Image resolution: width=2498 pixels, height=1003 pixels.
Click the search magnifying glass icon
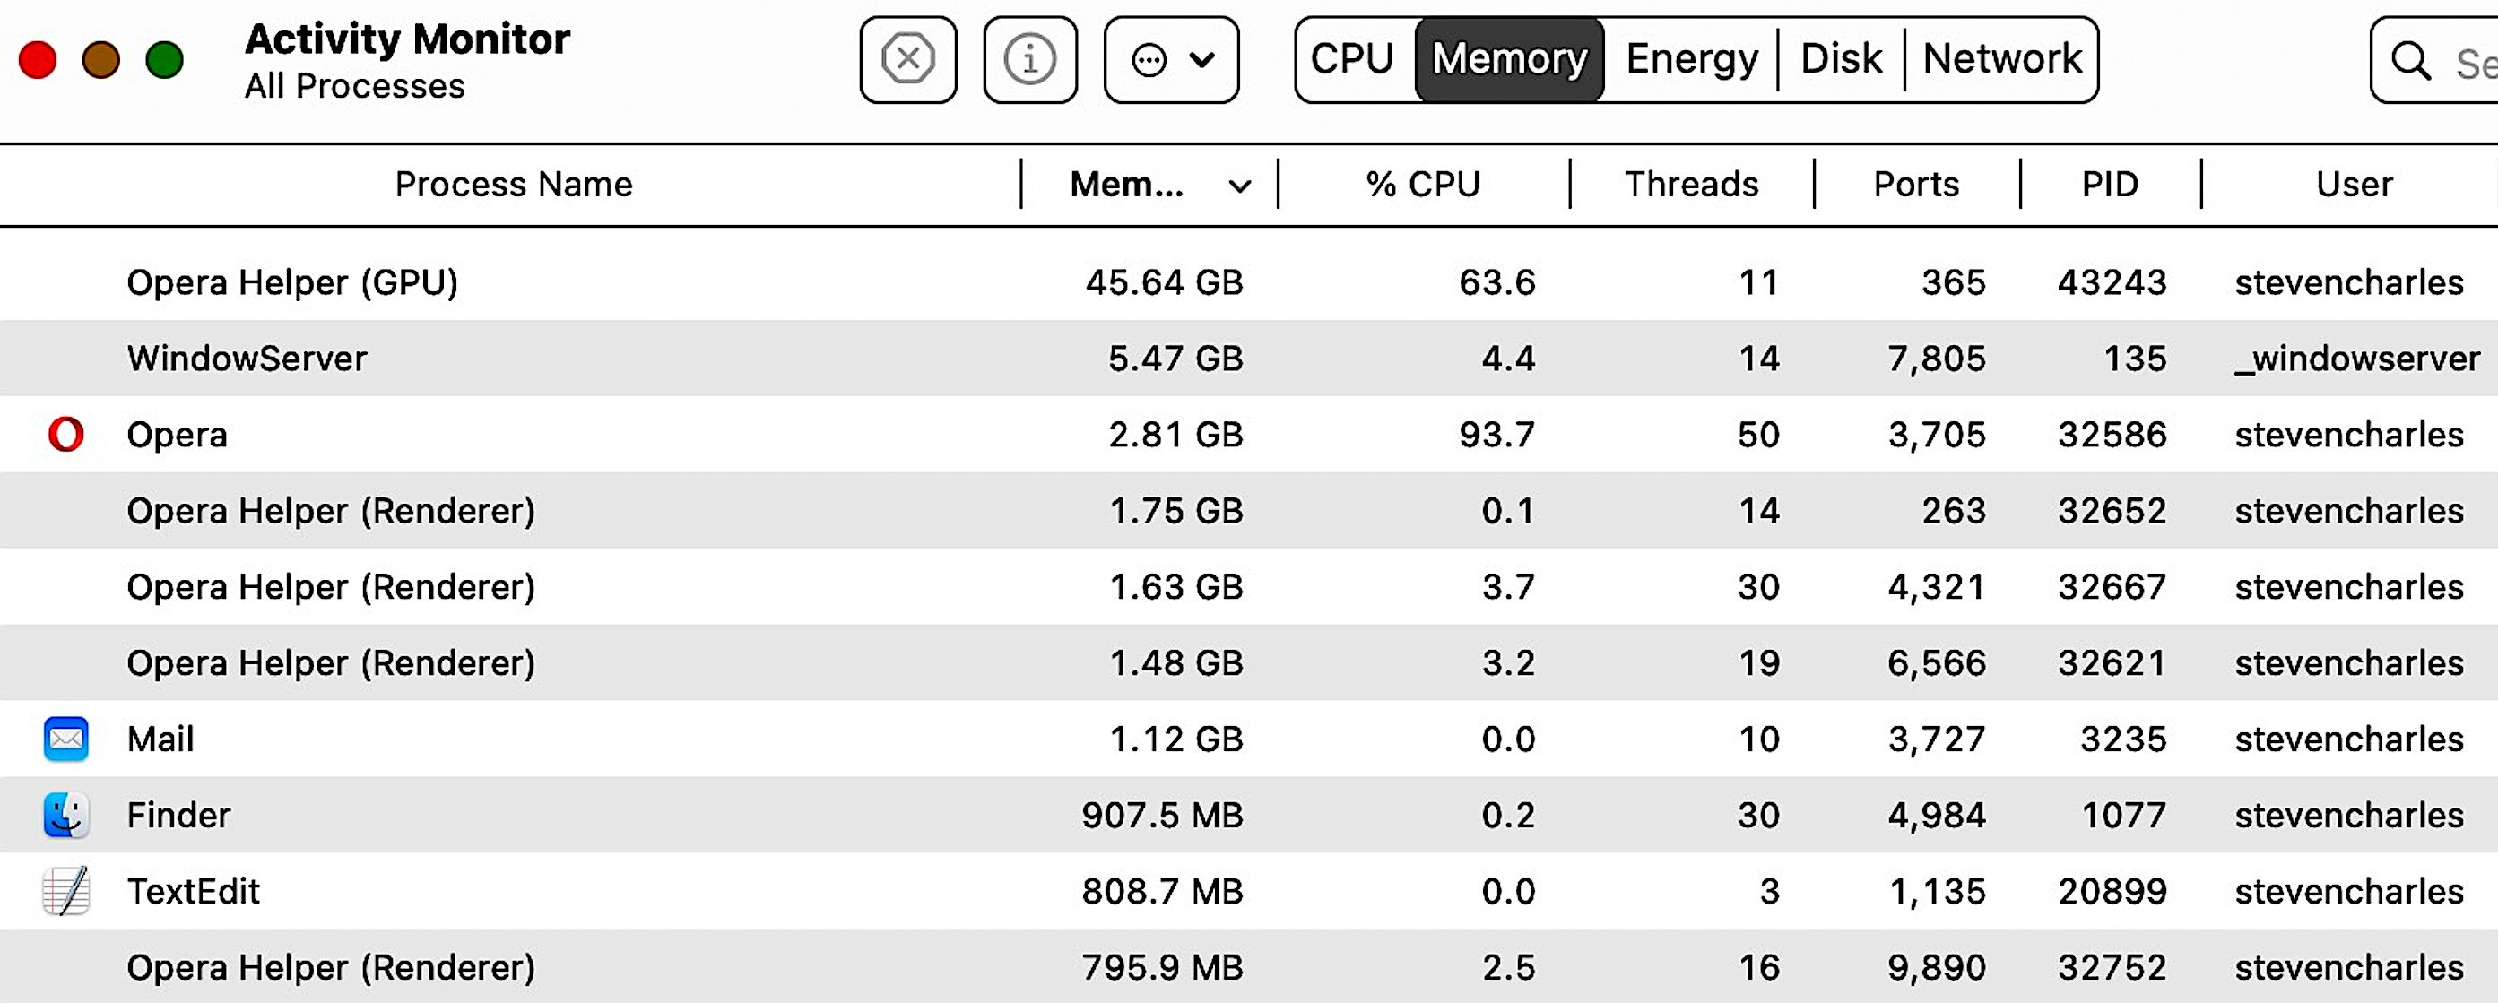click(x=2411, y=61)
